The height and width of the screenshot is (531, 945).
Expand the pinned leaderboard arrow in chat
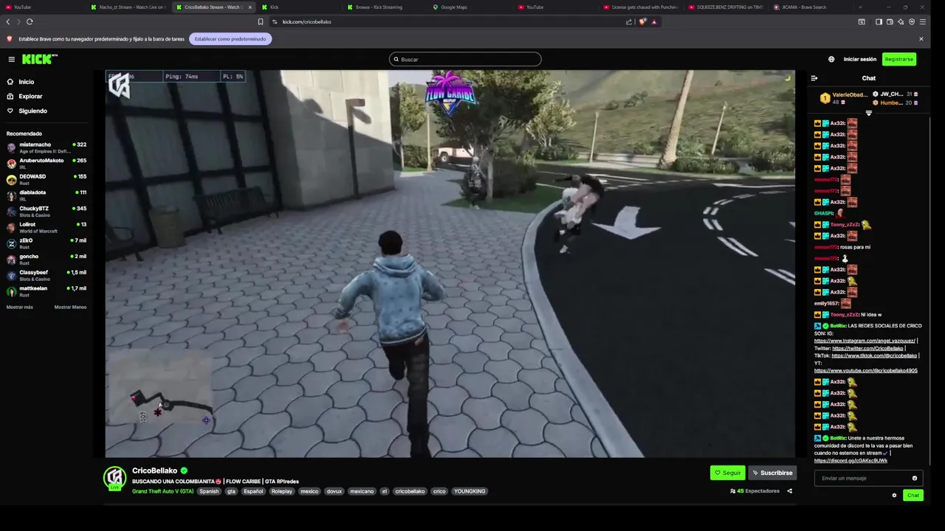tap(868, 113)
